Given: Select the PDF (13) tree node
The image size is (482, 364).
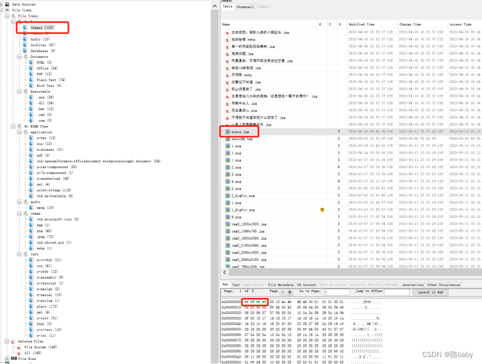Looking at the screenshot, I should click(x=44, y=74).
